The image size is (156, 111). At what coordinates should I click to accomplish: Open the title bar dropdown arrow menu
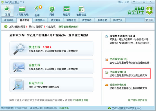pyautogui.click(x=134, y=2)
